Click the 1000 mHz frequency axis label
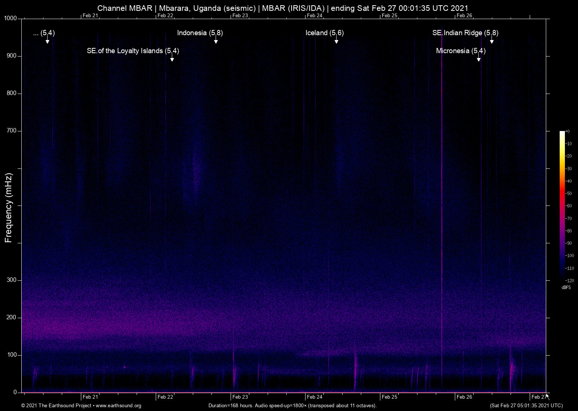 pos(10,18)
